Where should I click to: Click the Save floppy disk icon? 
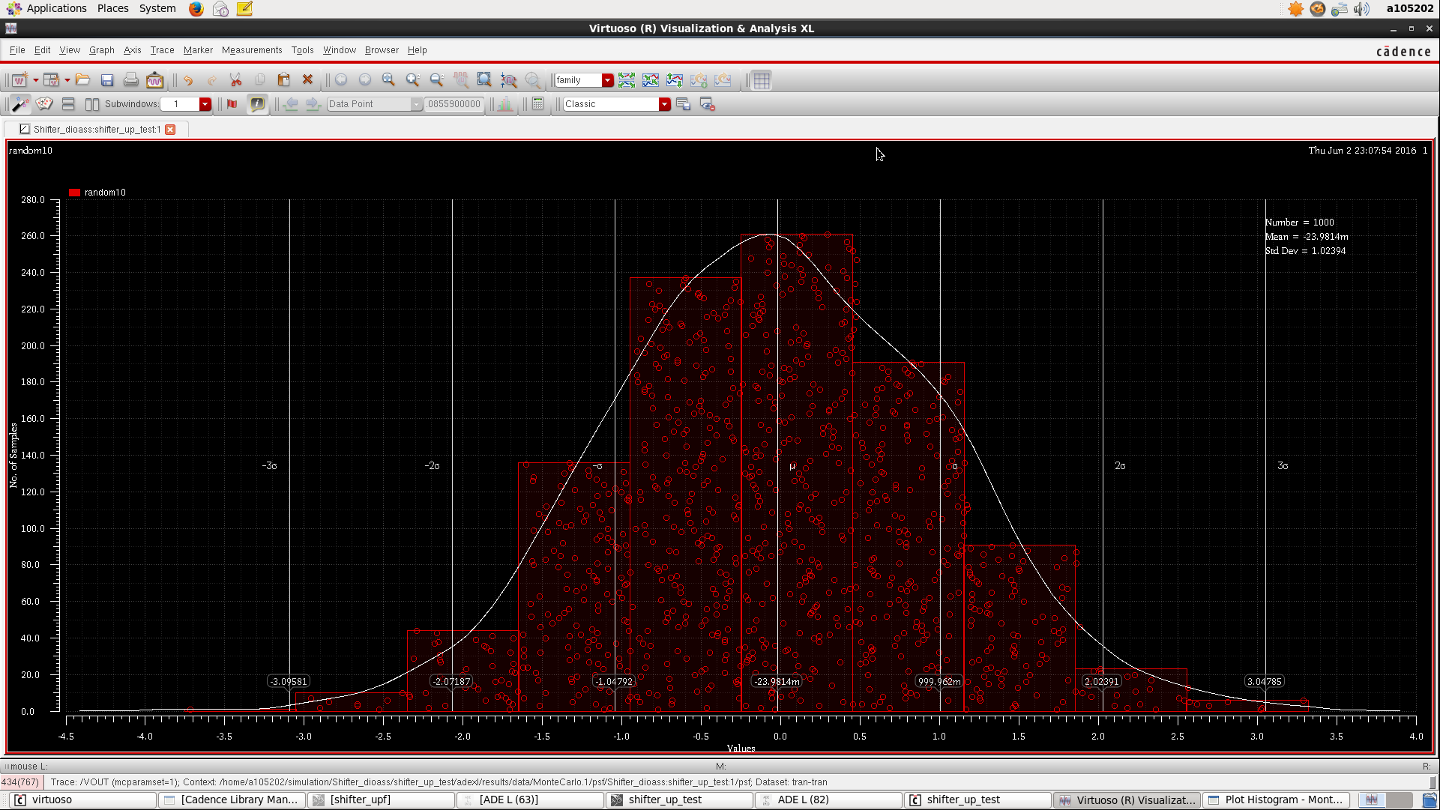(107, 80)
